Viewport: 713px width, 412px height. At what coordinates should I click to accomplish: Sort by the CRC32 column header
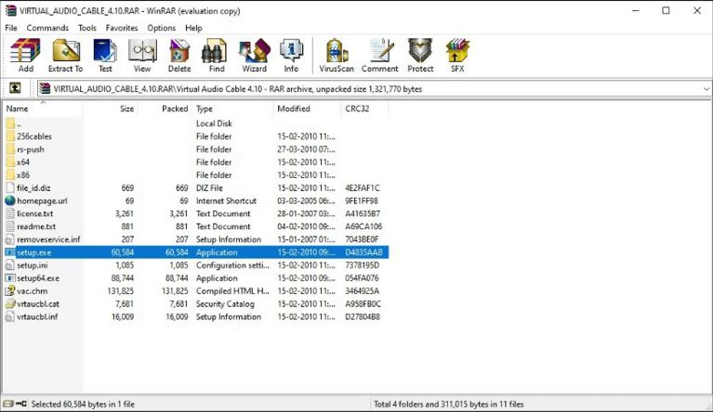click(364, 109)
